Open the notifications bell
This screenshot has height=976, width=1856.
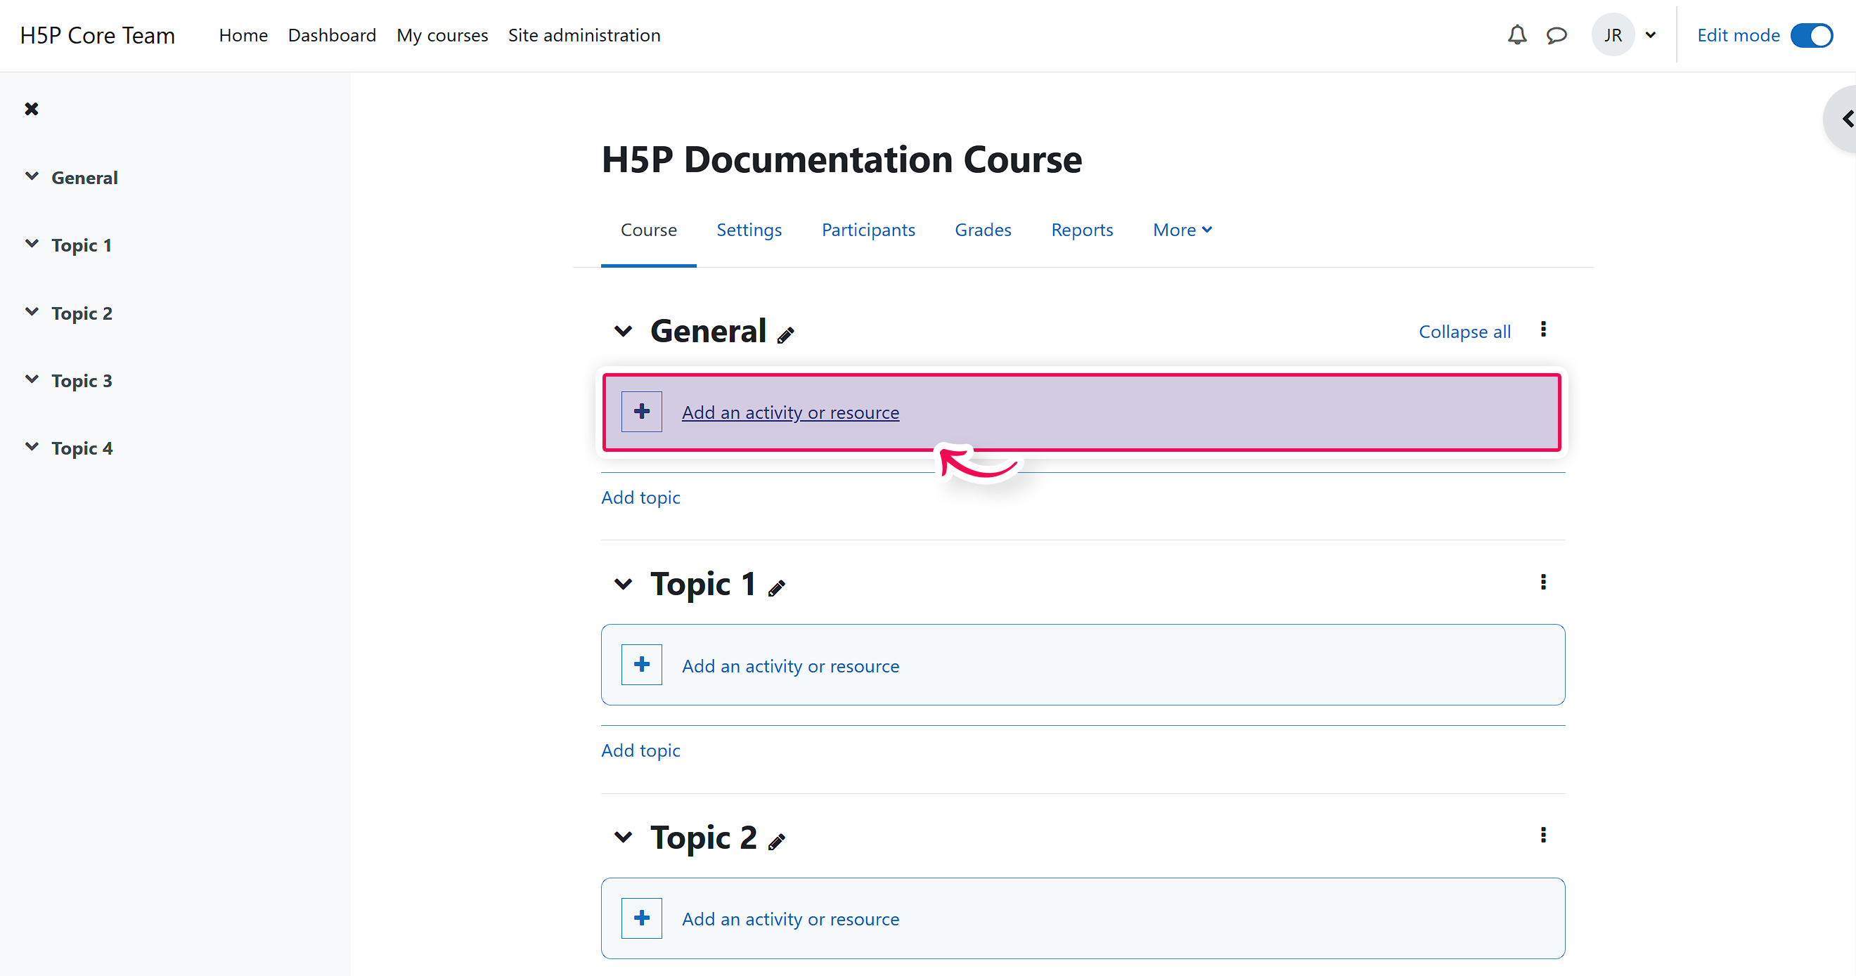click(1516, 34)
